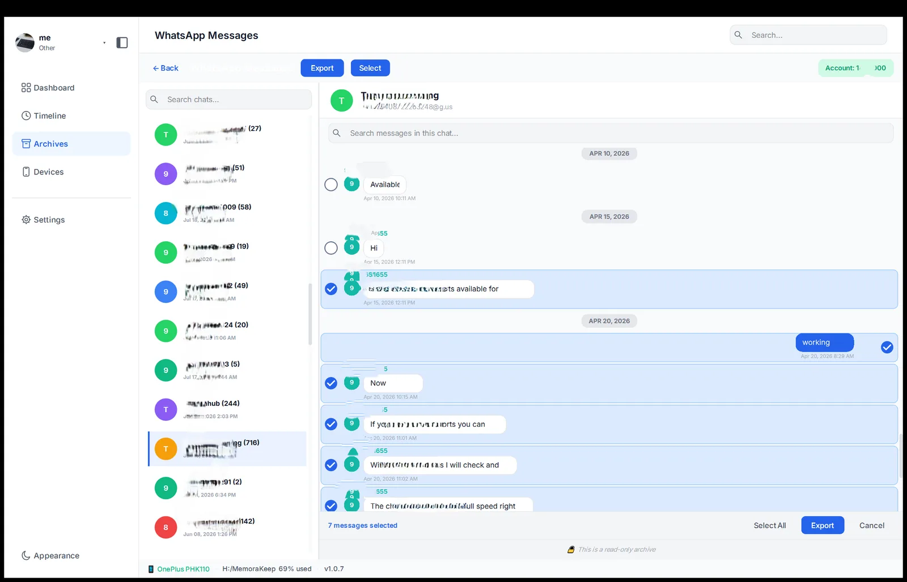This screenshot has width=907, height=582.
Task: Click the Search chats magnifier icon
Action: pos(154,99)
